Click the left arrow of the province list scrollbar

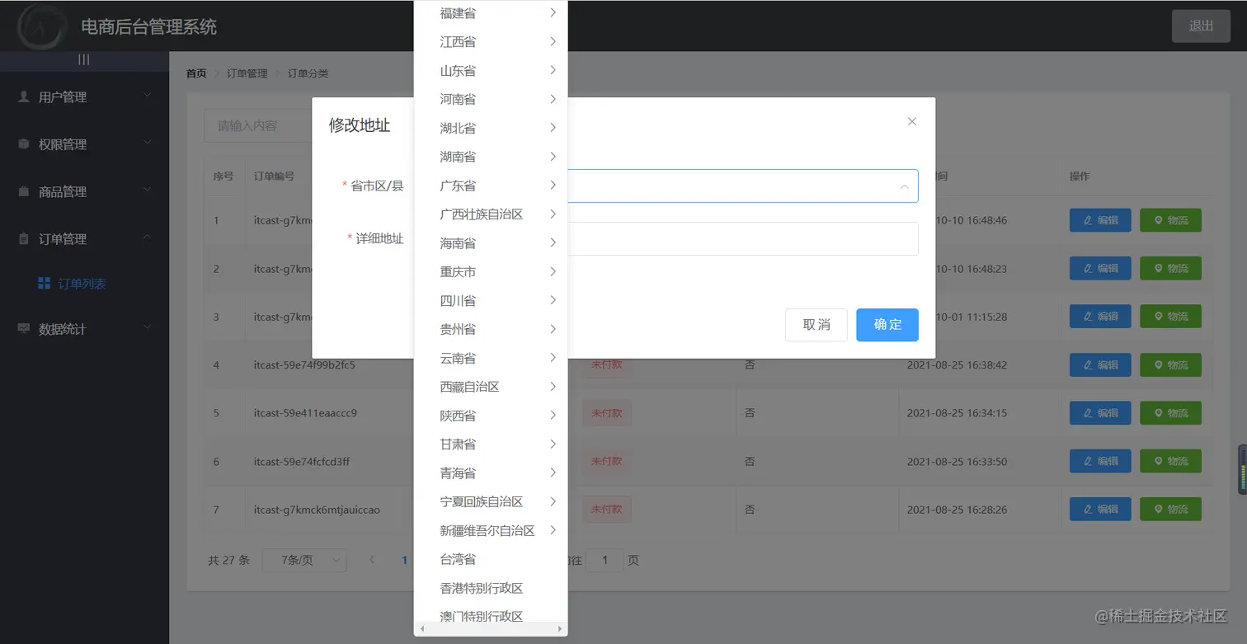(422, 629)
